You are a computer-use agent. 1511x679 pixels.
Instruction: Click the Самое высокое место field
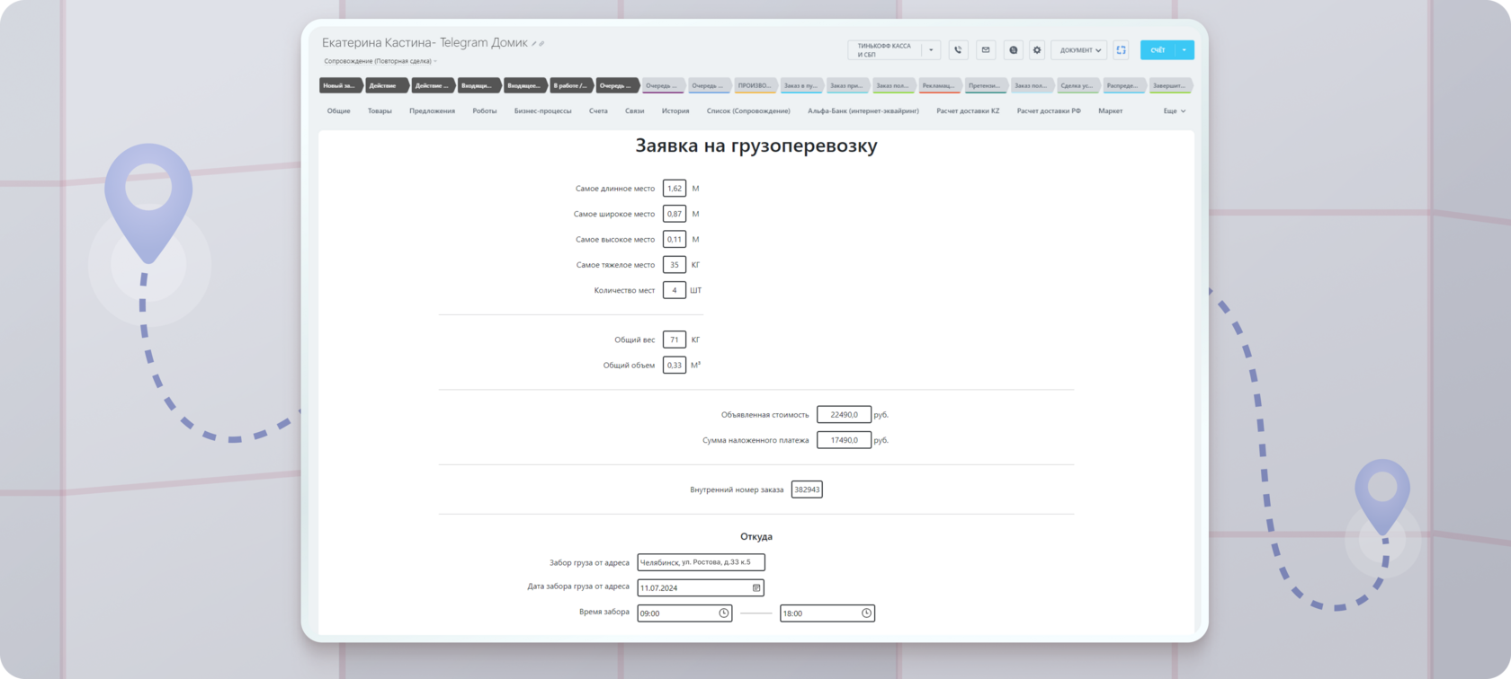tap(675, 240)
